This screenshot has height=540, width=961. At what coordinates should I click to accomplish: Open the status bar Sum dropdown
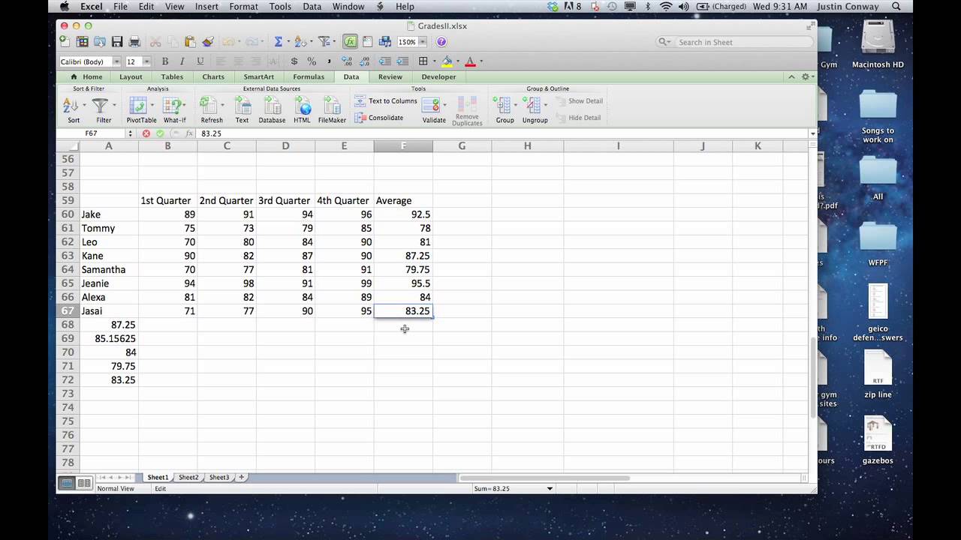pyautogui.click(x=550, y=488)
